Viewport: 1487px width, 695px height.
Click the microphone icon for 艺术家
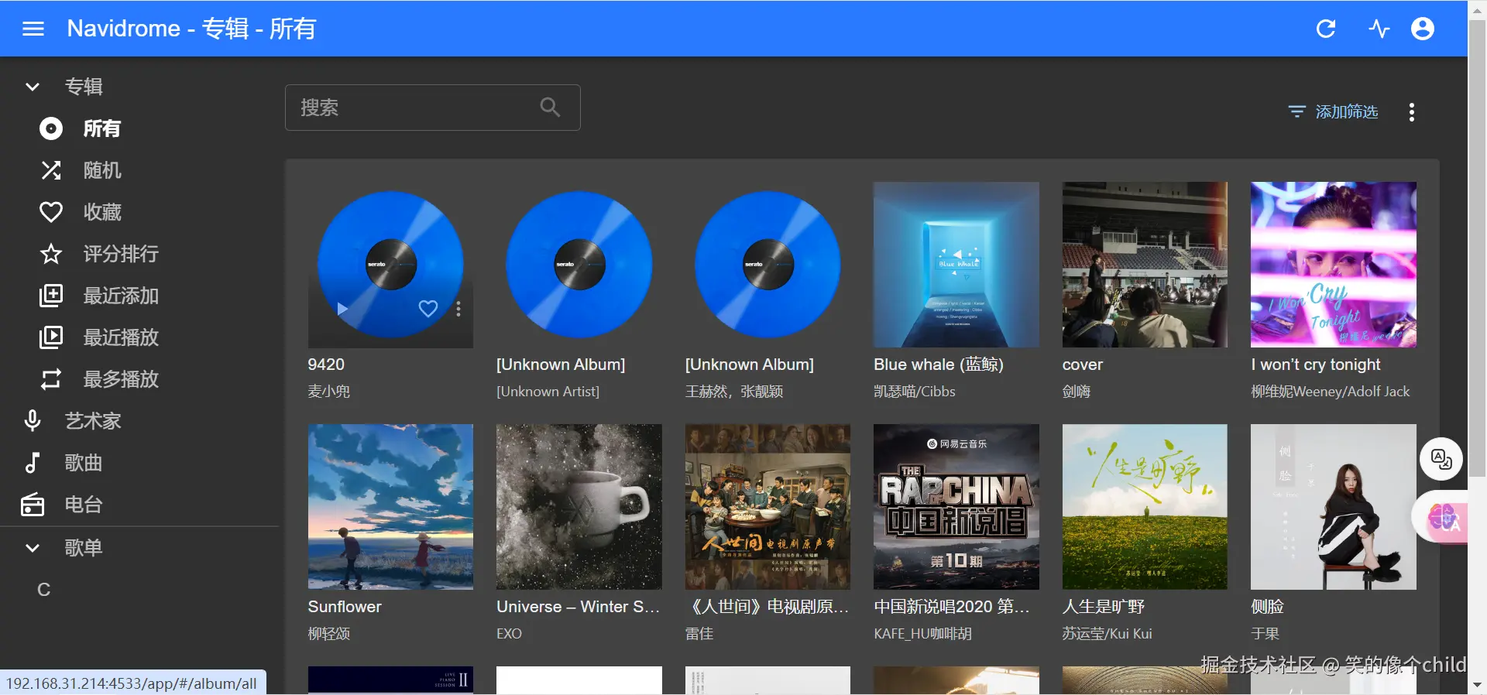point(33,421)
